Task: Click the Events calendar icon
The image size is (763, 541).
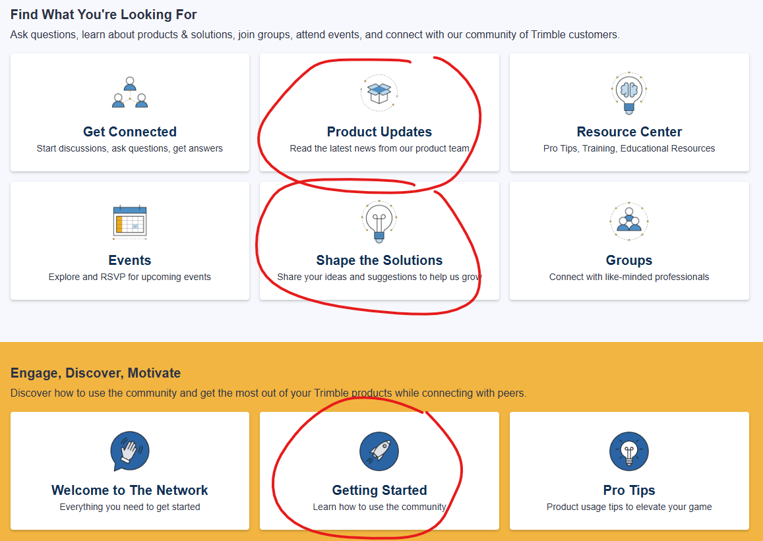Action: (130, 221)
